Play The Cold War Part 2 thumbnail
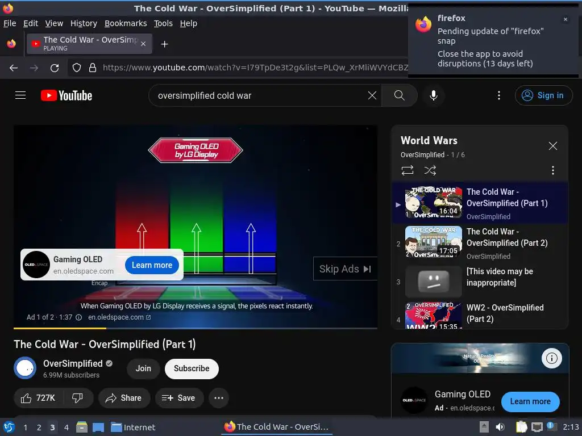Image resolution: width=582 pixels, height=436 pixels. point(434,242)
